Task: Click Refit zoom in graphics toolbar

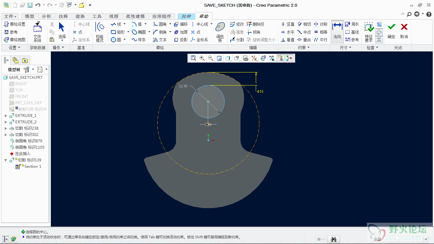Action: tap(193, 58)
